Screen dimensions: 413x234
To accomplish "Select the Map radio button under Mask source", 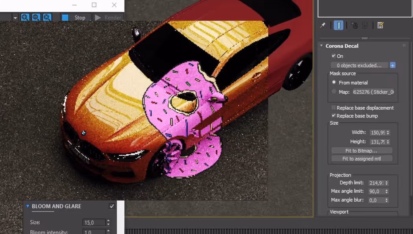I will 334,91.
